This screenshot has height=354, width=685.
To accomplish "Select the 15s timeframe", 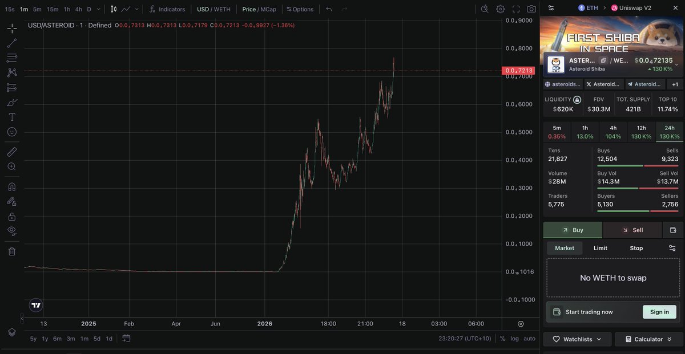I will click(x=10, y=9).
